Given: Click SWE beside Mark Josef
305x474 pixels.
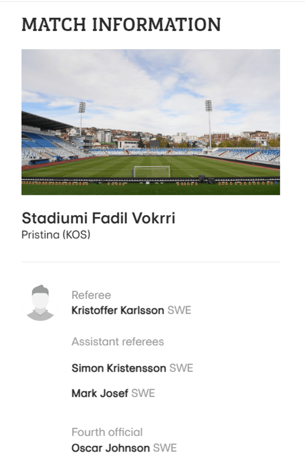Looking at the screenshot, I should [143, 393].
